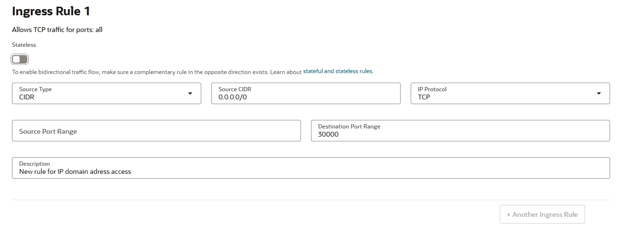Screen dimensions: 622x235
Task: Click the Stateless label text
Action: click(x=24, y=45)
